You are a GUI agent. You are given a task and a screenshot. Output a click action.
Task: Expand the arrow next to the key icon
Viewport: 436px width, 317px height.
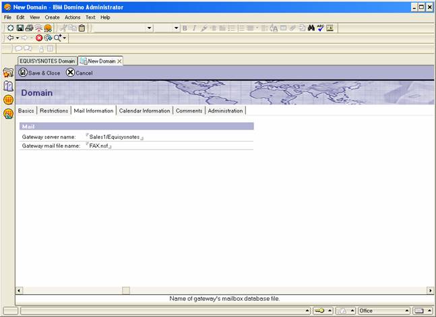point(330,311)
